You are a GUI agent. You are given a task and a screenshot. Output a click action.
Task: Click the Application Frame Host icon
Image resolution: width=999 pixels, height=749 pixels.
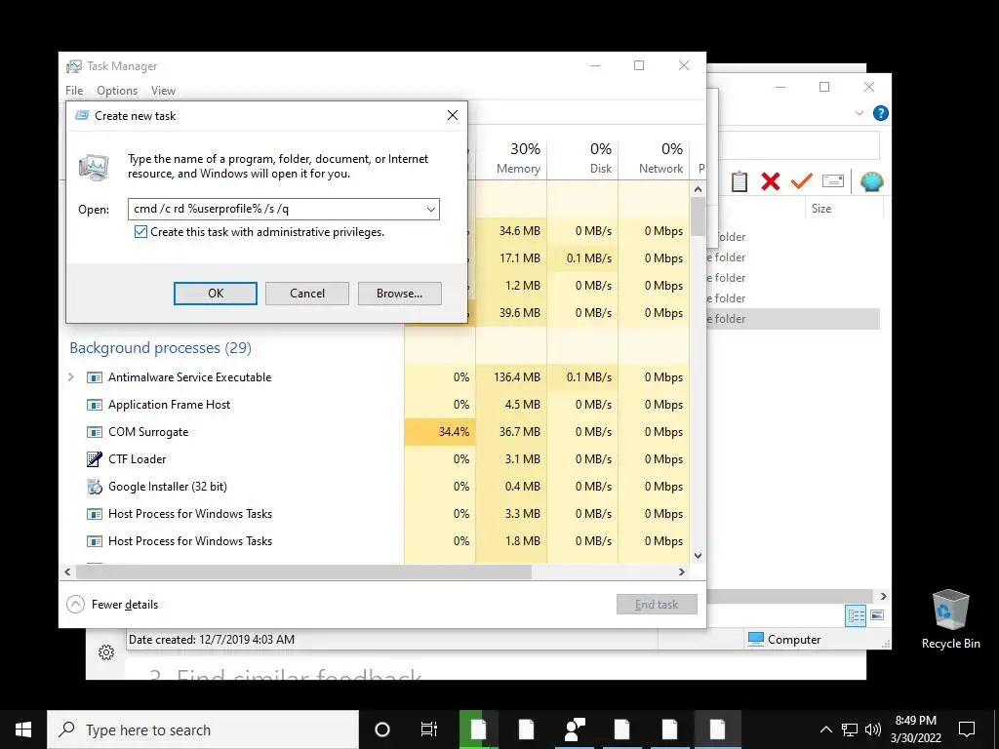click(x=95, y=405)
